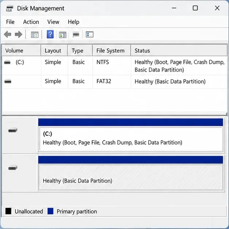Sort by the Type column header

point(80,50)
